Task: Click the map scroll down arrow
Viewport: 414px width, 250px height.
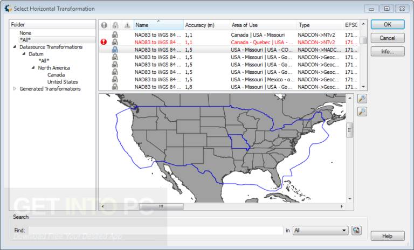Action: click(x=349, y=198)
